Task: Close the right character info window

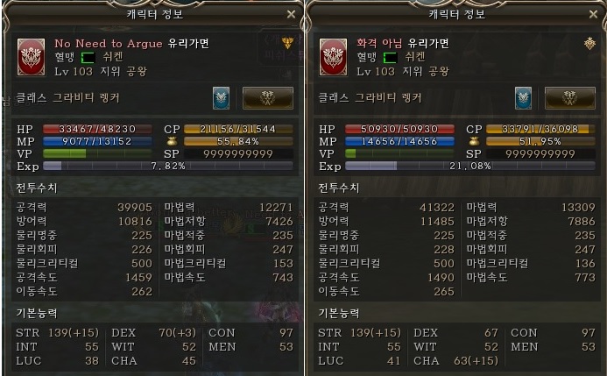Action: coord(593,14)
